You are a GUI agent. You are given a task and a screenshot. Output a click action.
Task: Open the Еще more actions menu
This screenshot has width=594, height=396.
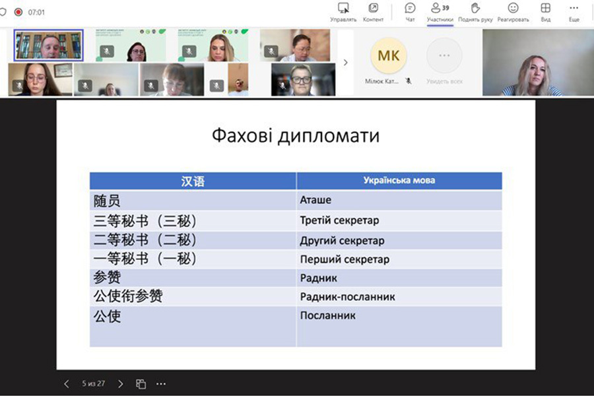(574, 12)
